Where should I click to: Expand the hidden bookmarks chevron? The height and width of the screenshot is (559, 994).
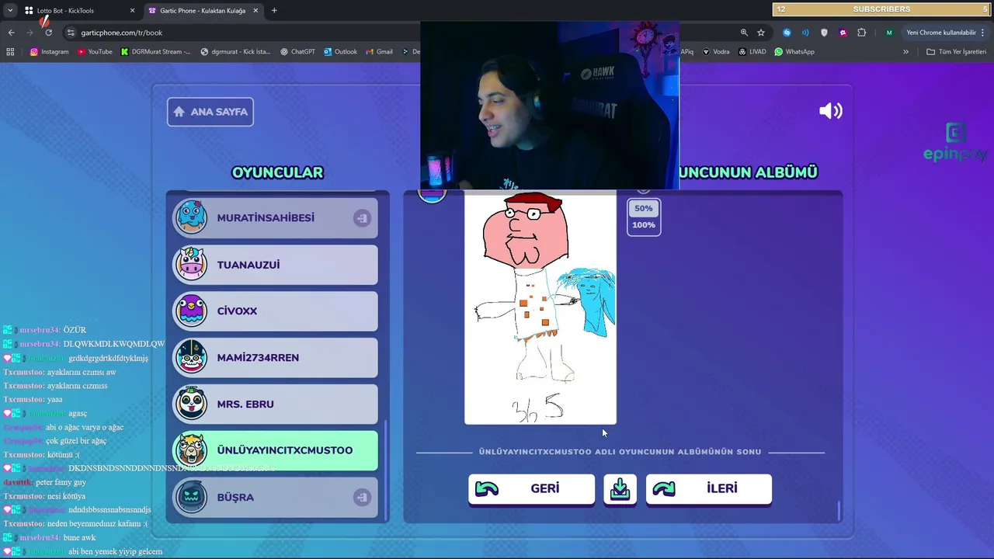[905, 52]
